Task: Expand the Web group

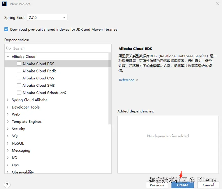Action: [8, 114]
